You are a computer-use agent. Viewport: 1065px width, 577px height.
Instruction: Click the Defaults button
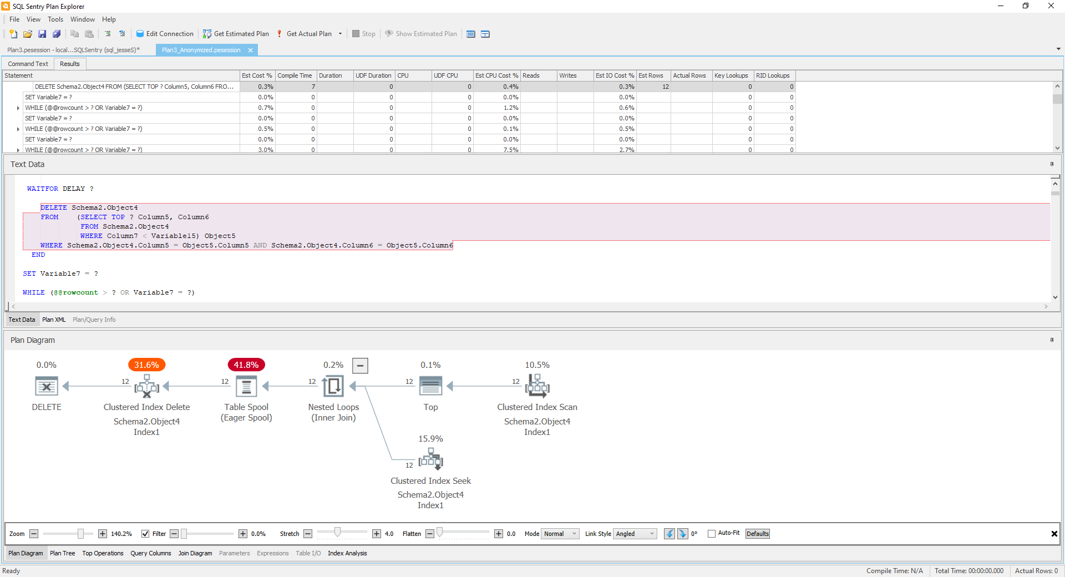[x=757, y=534]
